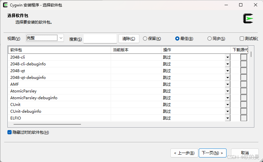The image size is (263, 162).
Task: Open action dropdown for AMF
Action: [x=228, y=84]
